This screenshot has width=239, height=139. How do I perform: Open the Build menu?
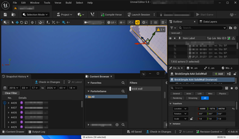68,3
